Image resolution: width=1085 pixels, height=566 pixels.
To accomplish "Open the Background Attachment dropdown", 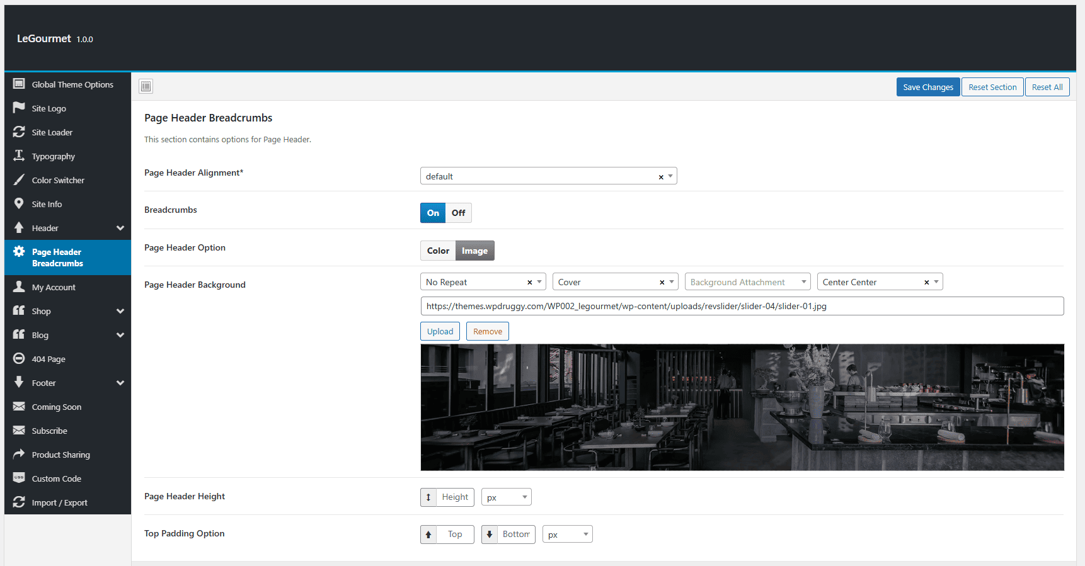I will coord(747,281).
